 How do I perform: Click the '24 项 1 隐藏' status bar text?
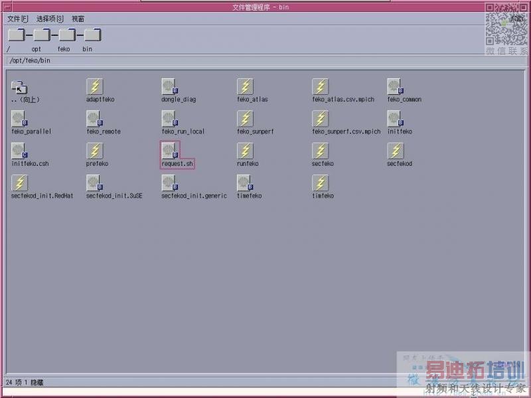click(25, 383)
